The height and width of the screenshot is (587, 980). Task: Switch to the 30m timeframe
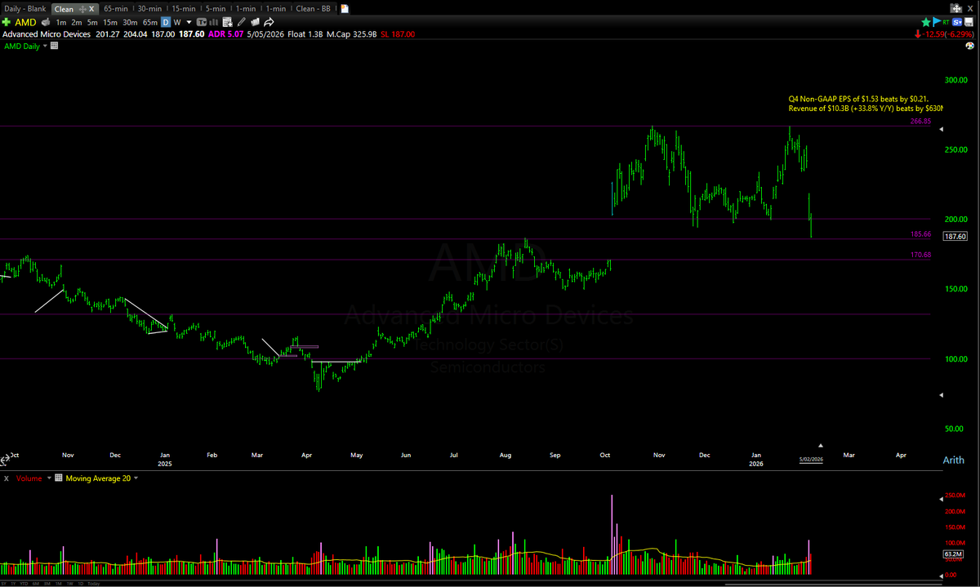(130, 22)
